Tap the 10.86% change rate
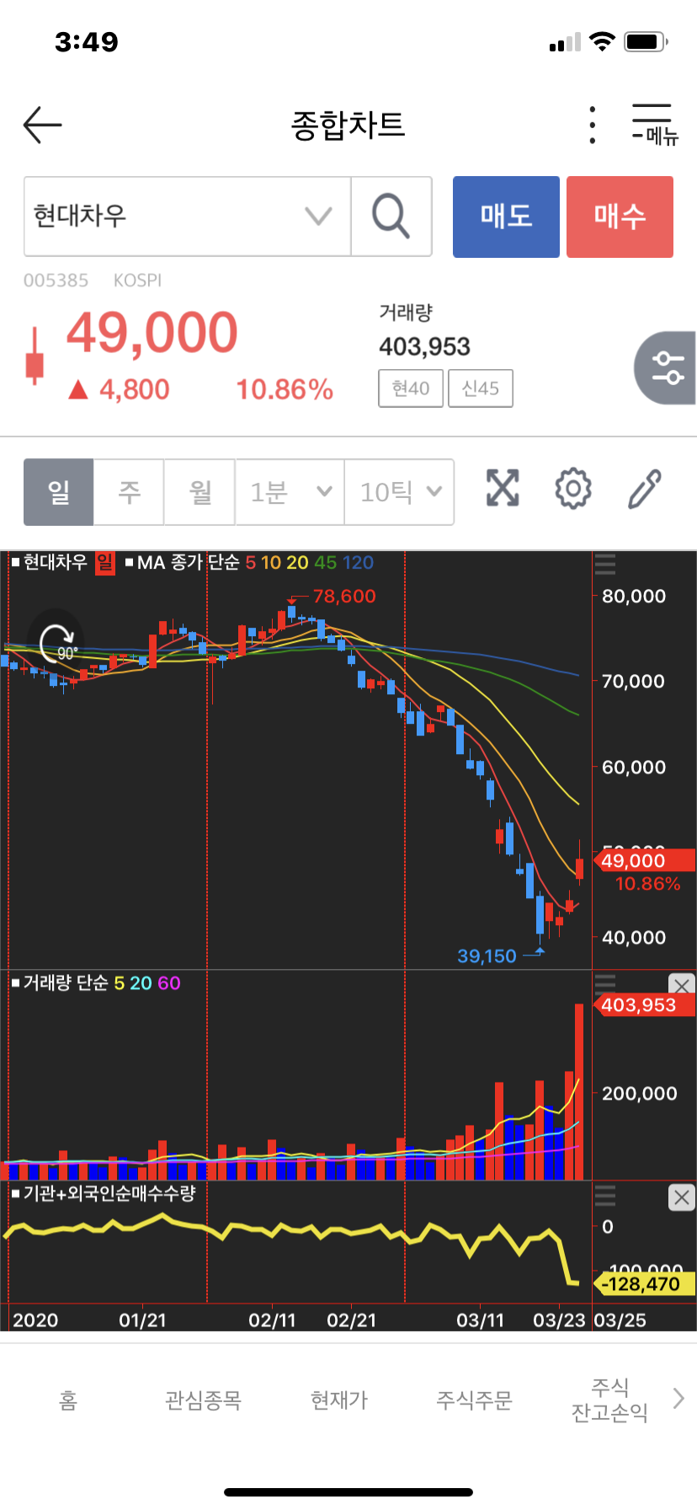The image size is (697, 1510). pyautogui.click(x=285, y=389)
